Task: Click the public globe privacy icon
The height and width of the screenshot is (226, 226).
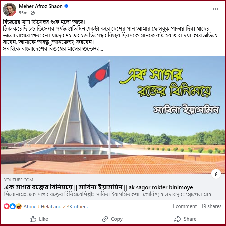Action: tap(33, 13)
